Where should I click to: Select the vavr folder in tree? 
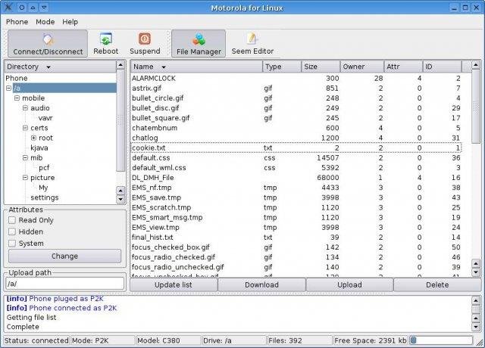point(45,118)
